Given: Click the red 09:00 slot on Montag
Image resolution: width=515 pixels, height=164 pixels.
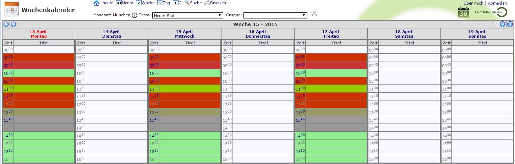Looking at the screenshot, I should tap(43, 57).
